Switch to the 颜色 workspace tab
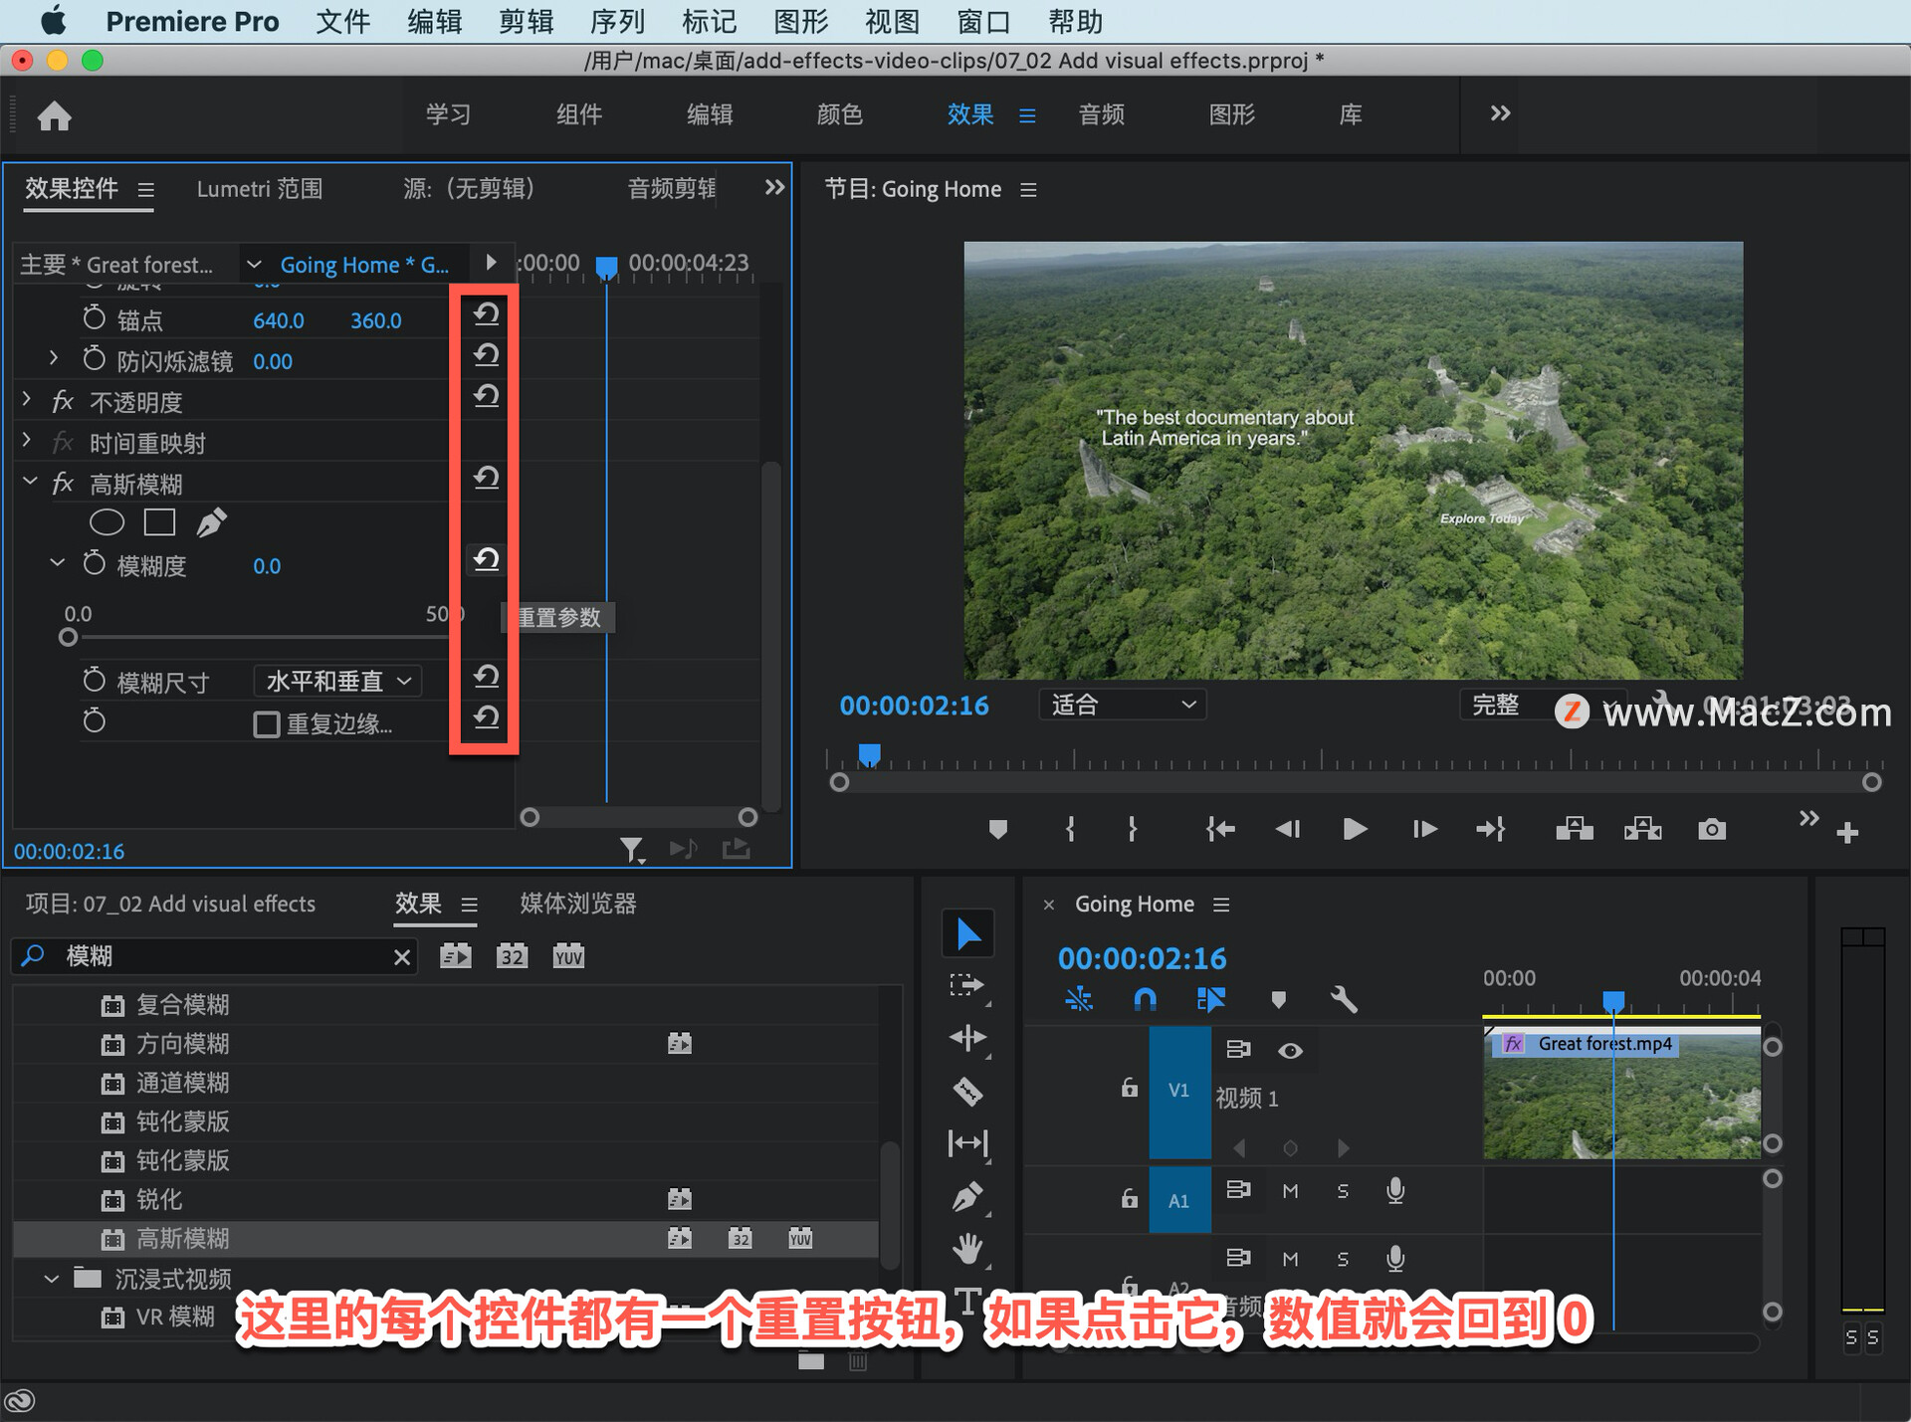Image resolution: width=1911 pixels, height=1422 pixels. [x=839, y=114]
